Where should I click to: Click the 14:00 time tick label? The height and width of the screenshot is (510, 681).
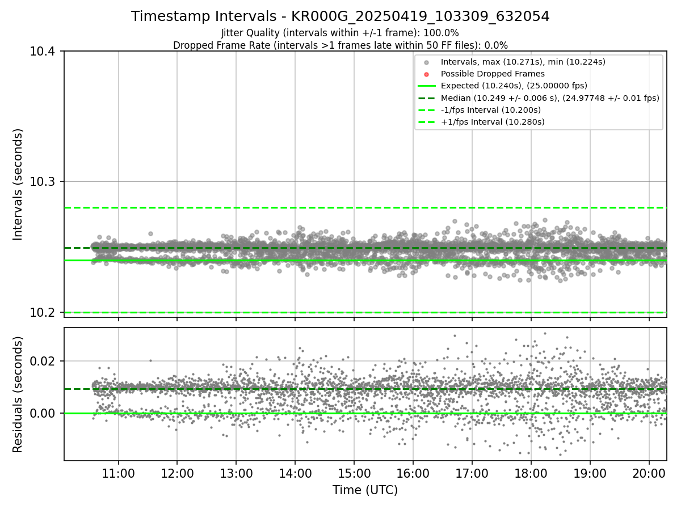coord(295,473)
